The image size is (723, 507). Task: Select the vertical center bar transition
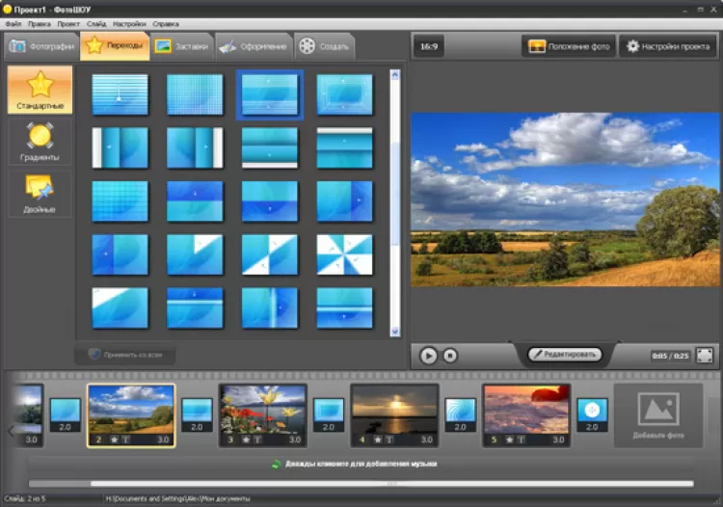pyautogui.click(x=270, y=307)
